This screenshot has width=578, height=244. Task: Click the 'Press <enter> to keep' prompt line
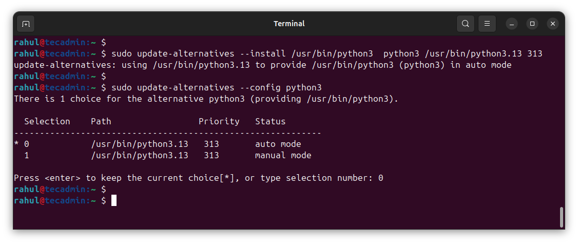point(198,178)
